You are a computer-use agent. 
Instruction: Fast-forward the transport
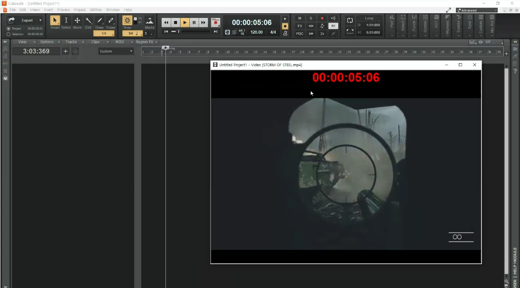pyautogui.click(x=204, y=23)
